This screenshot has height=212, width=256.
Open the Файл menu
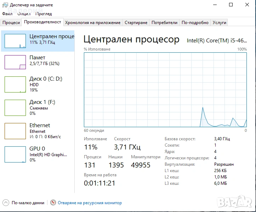pyautogui.click(x=7, y=14)
